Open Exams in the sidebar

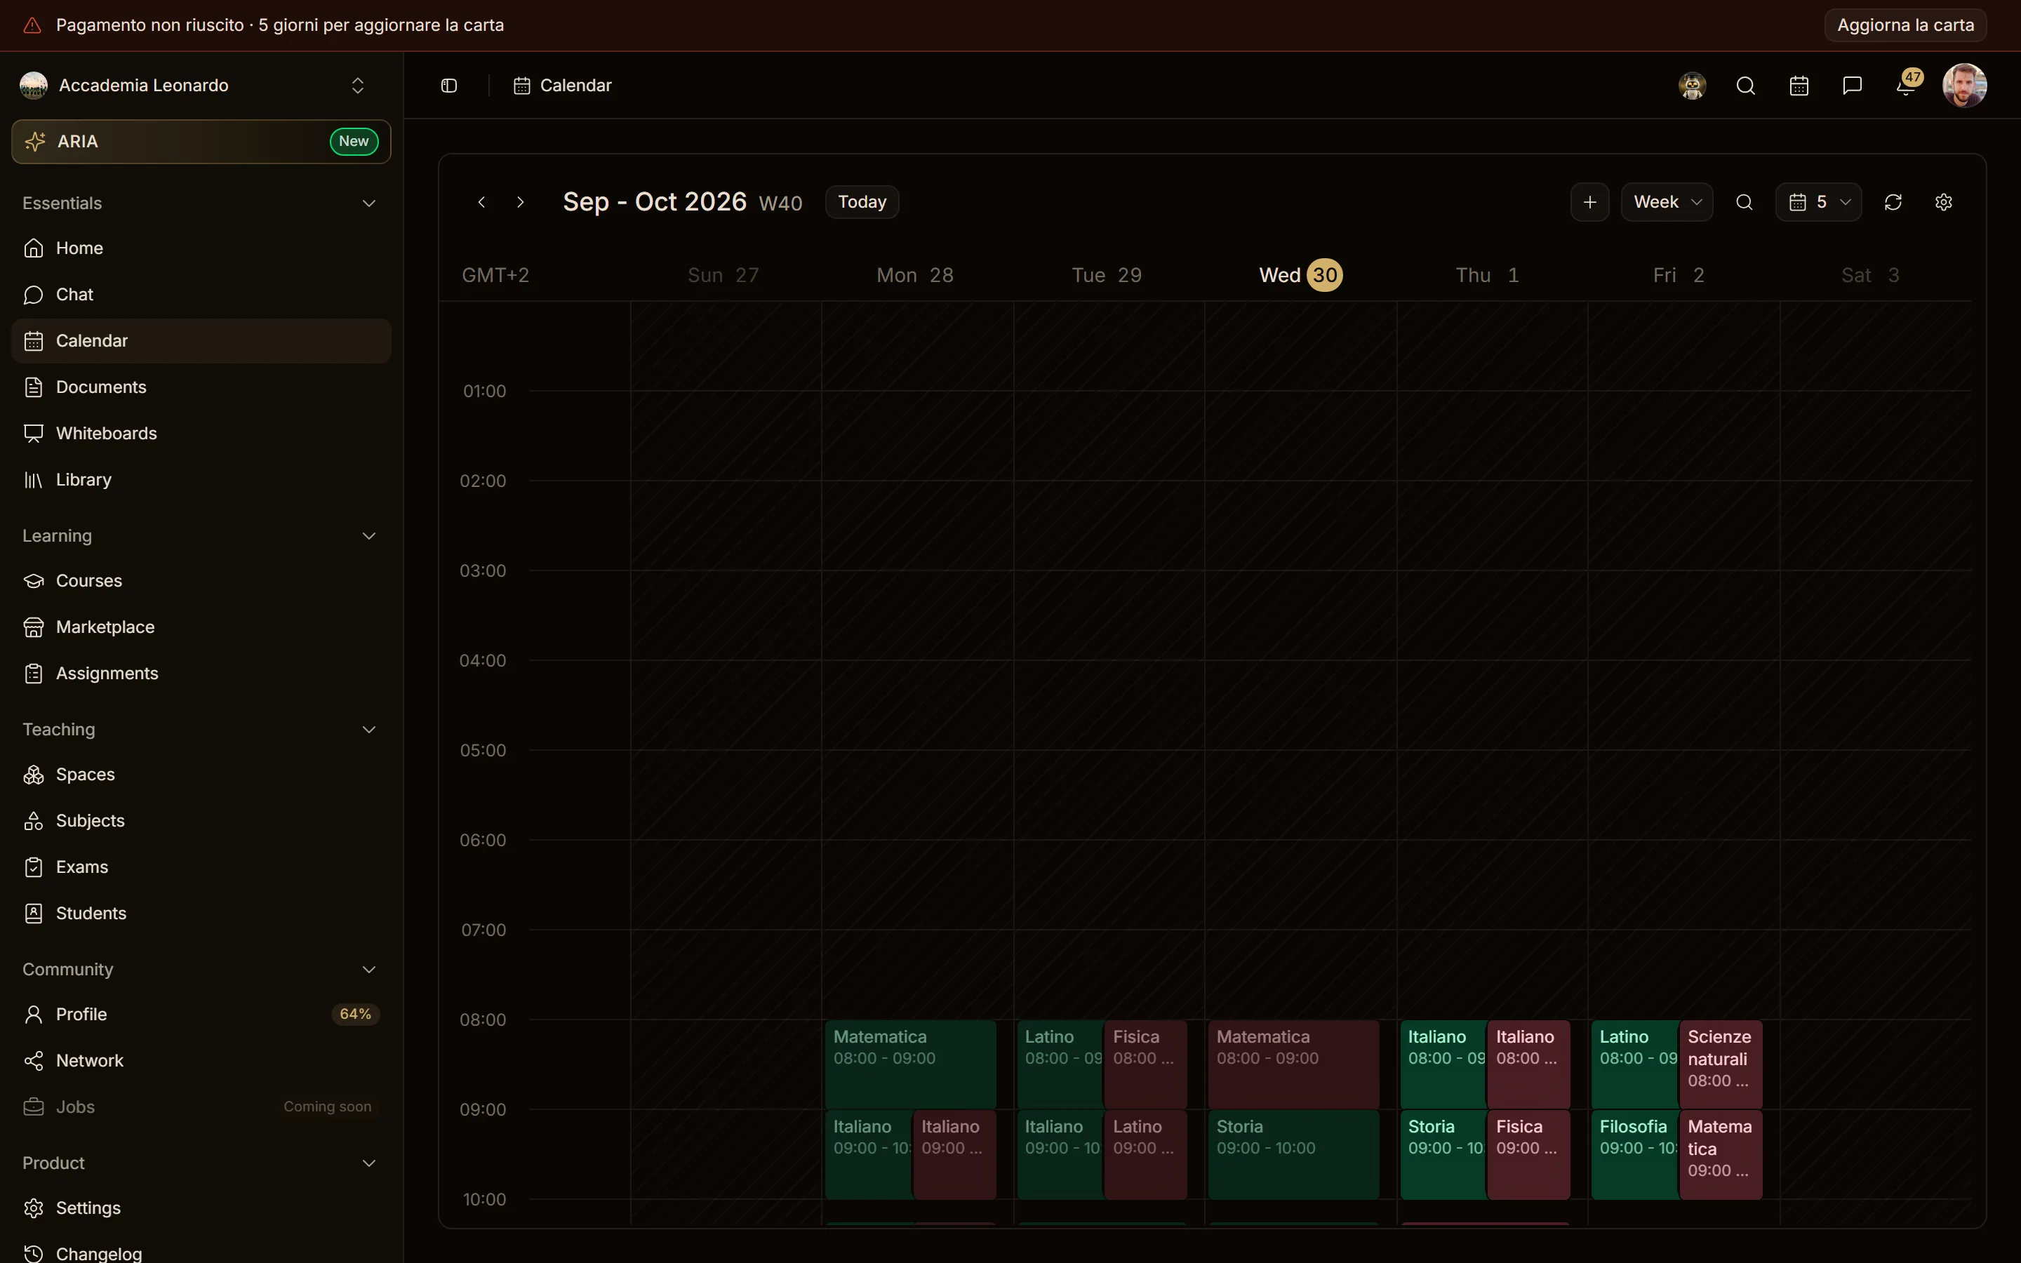pyautogui.click(x=201, y=867)
